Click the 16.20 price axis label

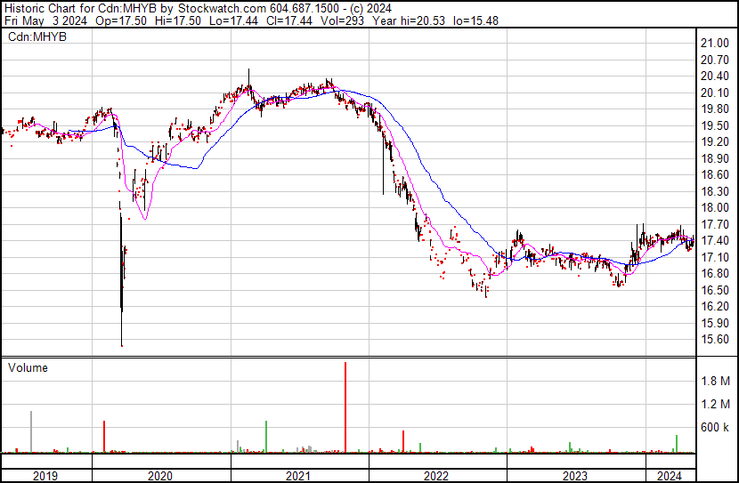(714, 307)
